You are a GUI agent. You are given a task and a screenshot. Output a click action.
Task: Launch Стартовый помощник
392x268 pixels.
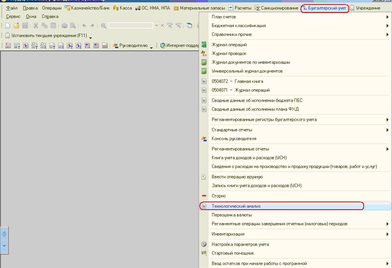[296, 253]
